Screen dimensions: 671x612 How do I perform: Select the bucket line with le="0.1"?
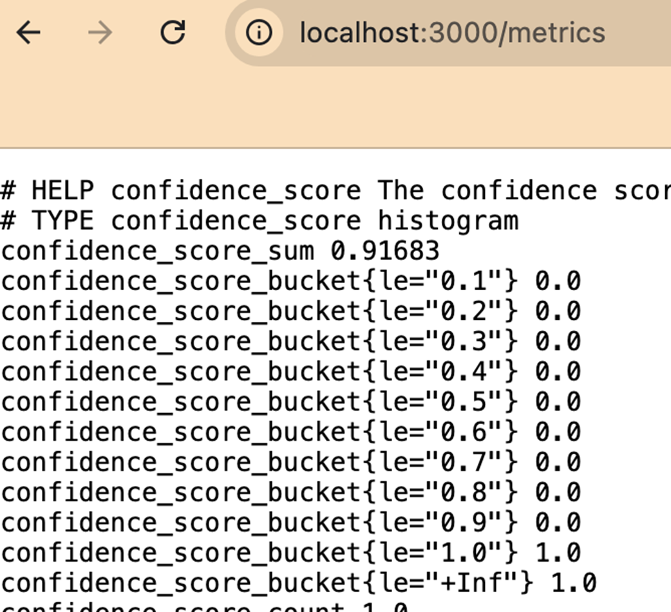click(290, 281)
